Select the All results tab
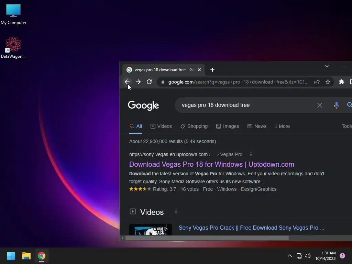Image resolution: width=352 pixels, height=264 pixels. [135, 126]
